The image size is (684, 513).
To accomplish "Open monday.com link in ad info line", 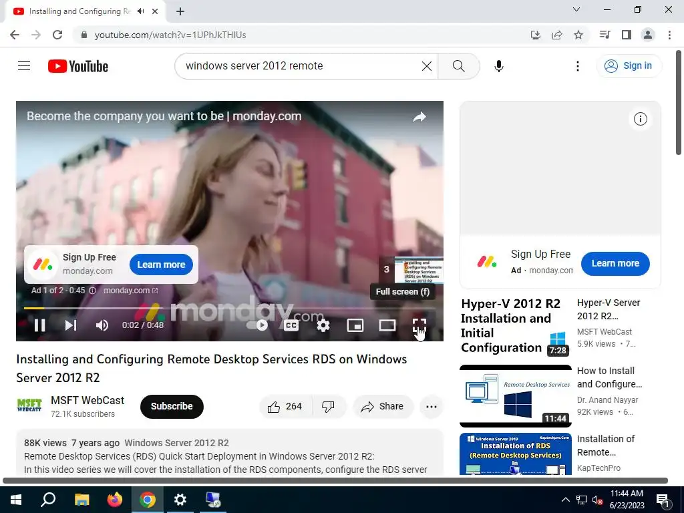I will point(130,291).
